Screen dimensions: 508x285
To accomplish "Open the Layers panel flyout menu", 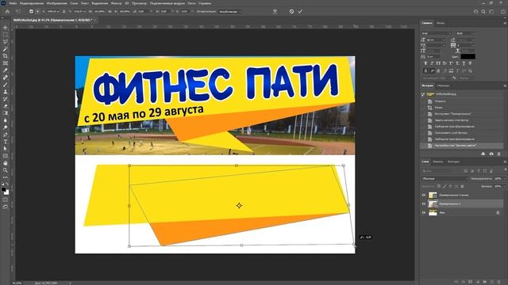I will pos(505,161).
